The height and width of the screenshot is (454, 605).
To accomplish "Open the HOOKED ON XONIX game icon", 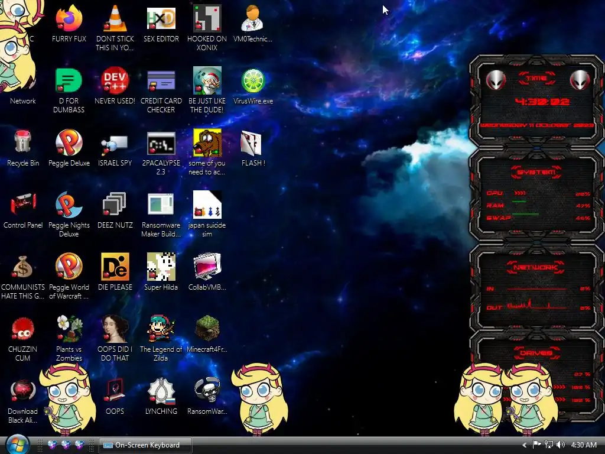I will coord(207,18).
